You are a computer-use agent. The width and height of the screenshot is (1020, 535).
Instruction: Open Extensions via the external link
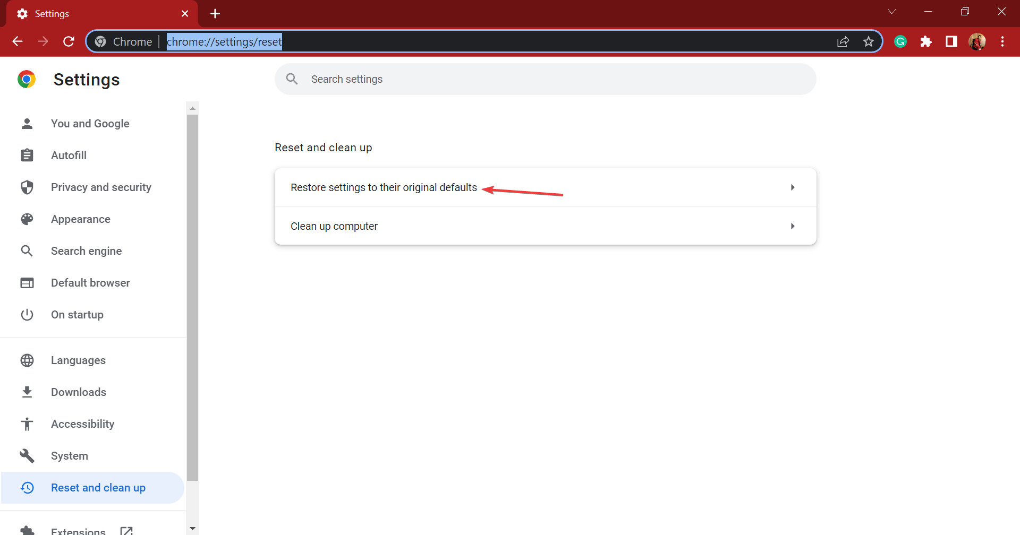pos(126,529)
